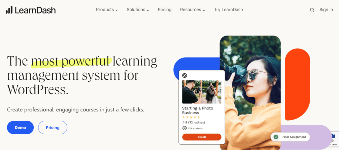The height and width of the screenshot is (150, 339).
Task: Click the LearnDash bar-chart logo icon
Action: 9,10
